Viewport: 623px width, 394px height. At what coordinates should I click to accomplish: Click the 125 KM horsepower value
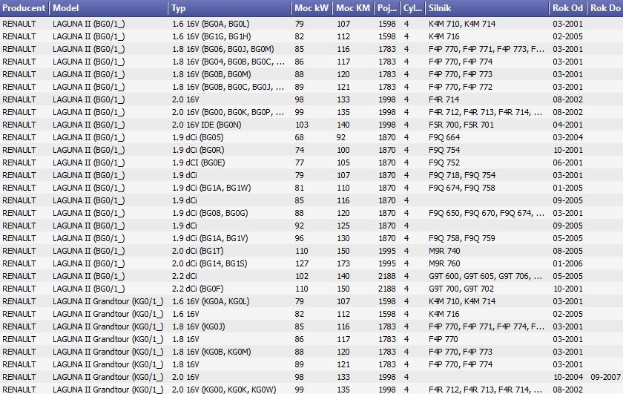(x=343, y=226)
